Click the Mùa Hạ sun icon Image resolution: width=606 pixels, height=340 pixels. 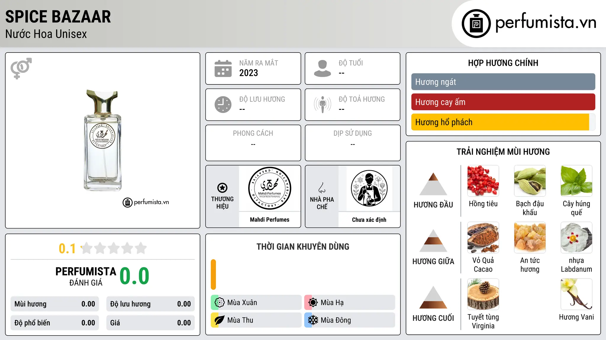click(x=313, y=303)
